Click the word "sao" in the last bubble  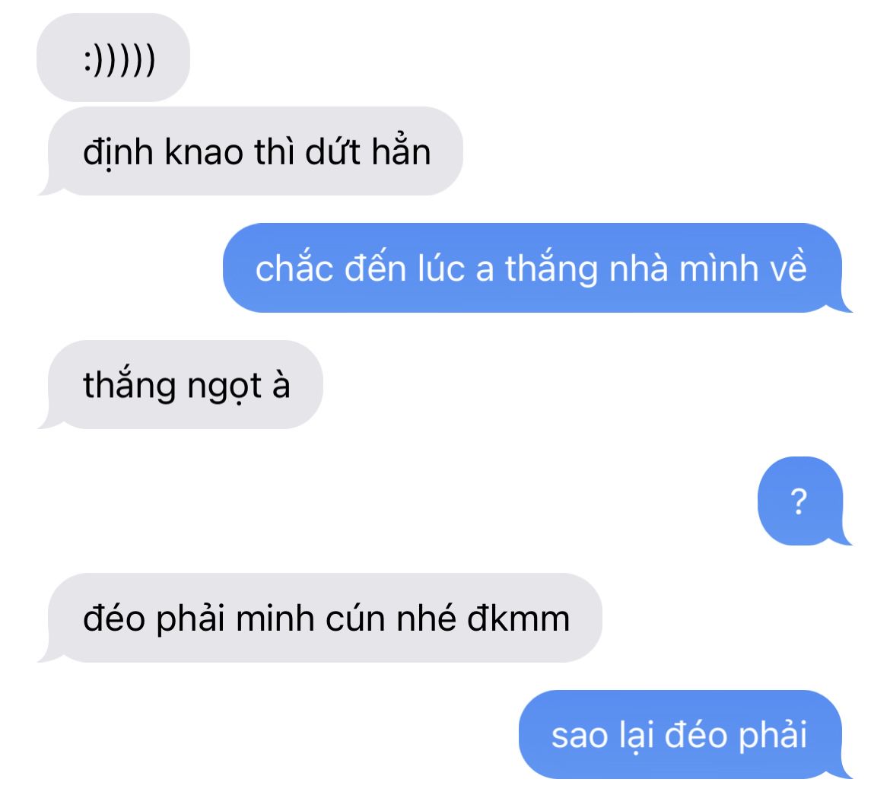[x=579, y=737]
